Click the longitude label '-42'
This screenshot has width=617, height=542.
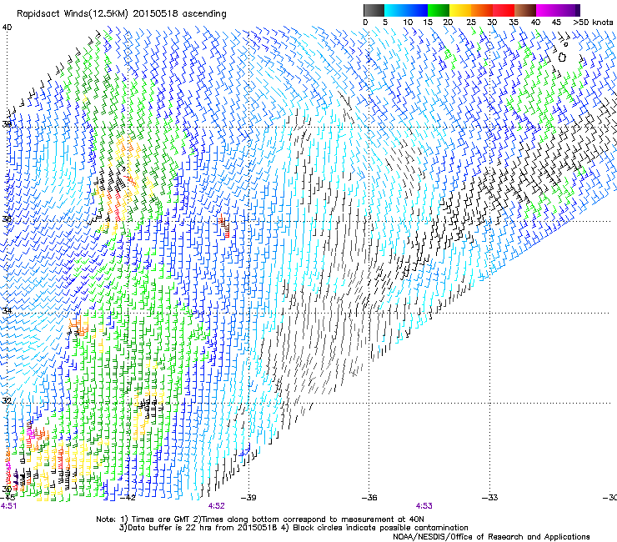coord(128,498)
